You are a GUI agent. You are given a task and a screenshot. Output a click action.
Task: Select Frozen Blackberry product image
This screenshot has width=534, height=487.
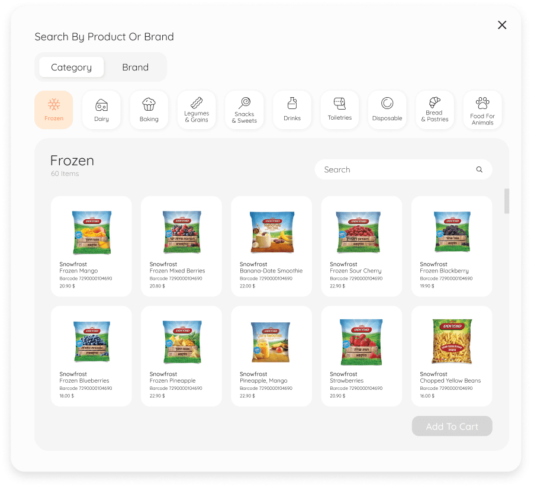(x=452, y=232)
